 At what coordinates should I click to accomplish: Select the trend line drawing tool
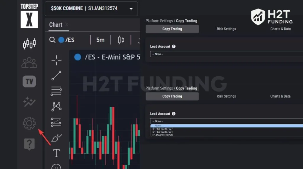click(56, 75)
